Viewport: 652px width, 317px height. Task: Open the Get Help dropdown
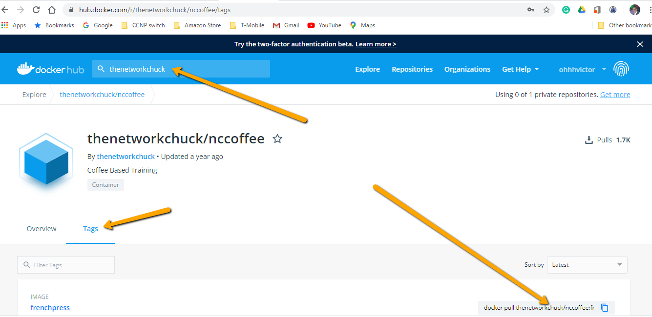coord(520,69)
